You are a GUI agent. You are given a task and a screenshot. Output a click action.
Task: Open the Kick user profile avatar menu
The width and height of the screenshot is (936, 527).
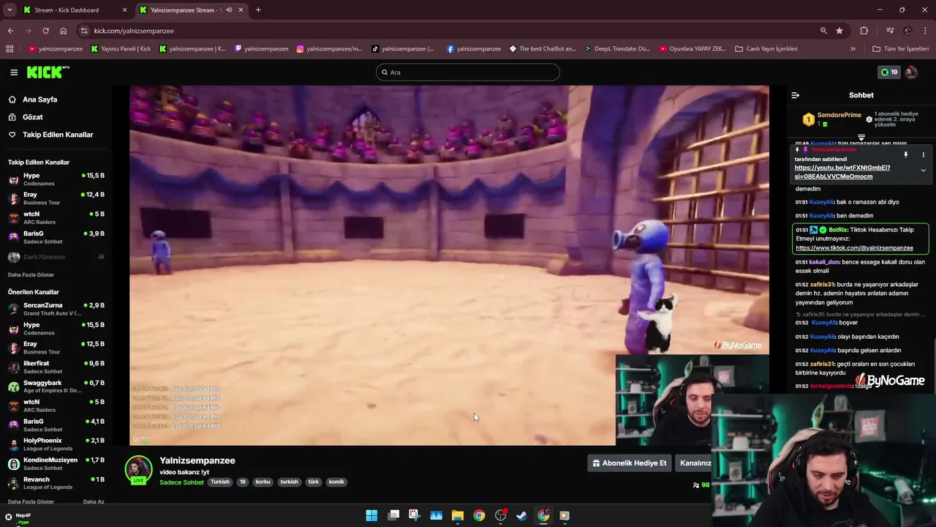(x=911, y=72)
